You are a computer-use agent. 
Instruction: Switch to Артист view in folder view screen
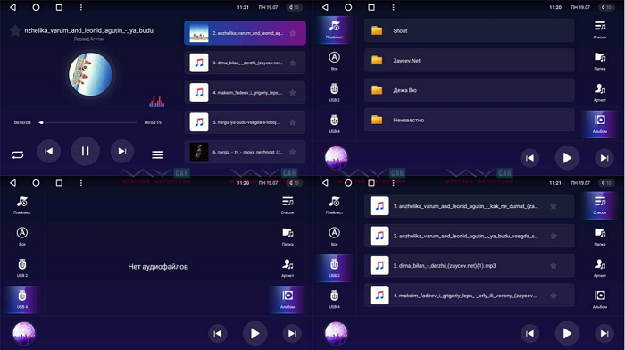(x=600, y=92)
